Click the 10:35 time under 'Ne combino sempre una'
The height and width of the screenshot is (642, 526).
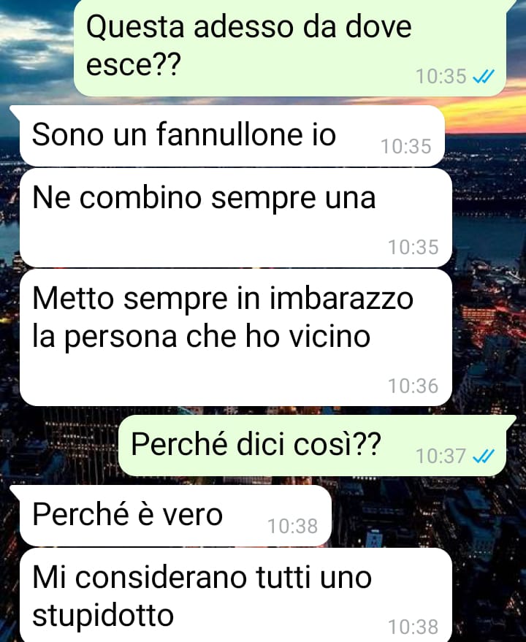pos(413,248)
